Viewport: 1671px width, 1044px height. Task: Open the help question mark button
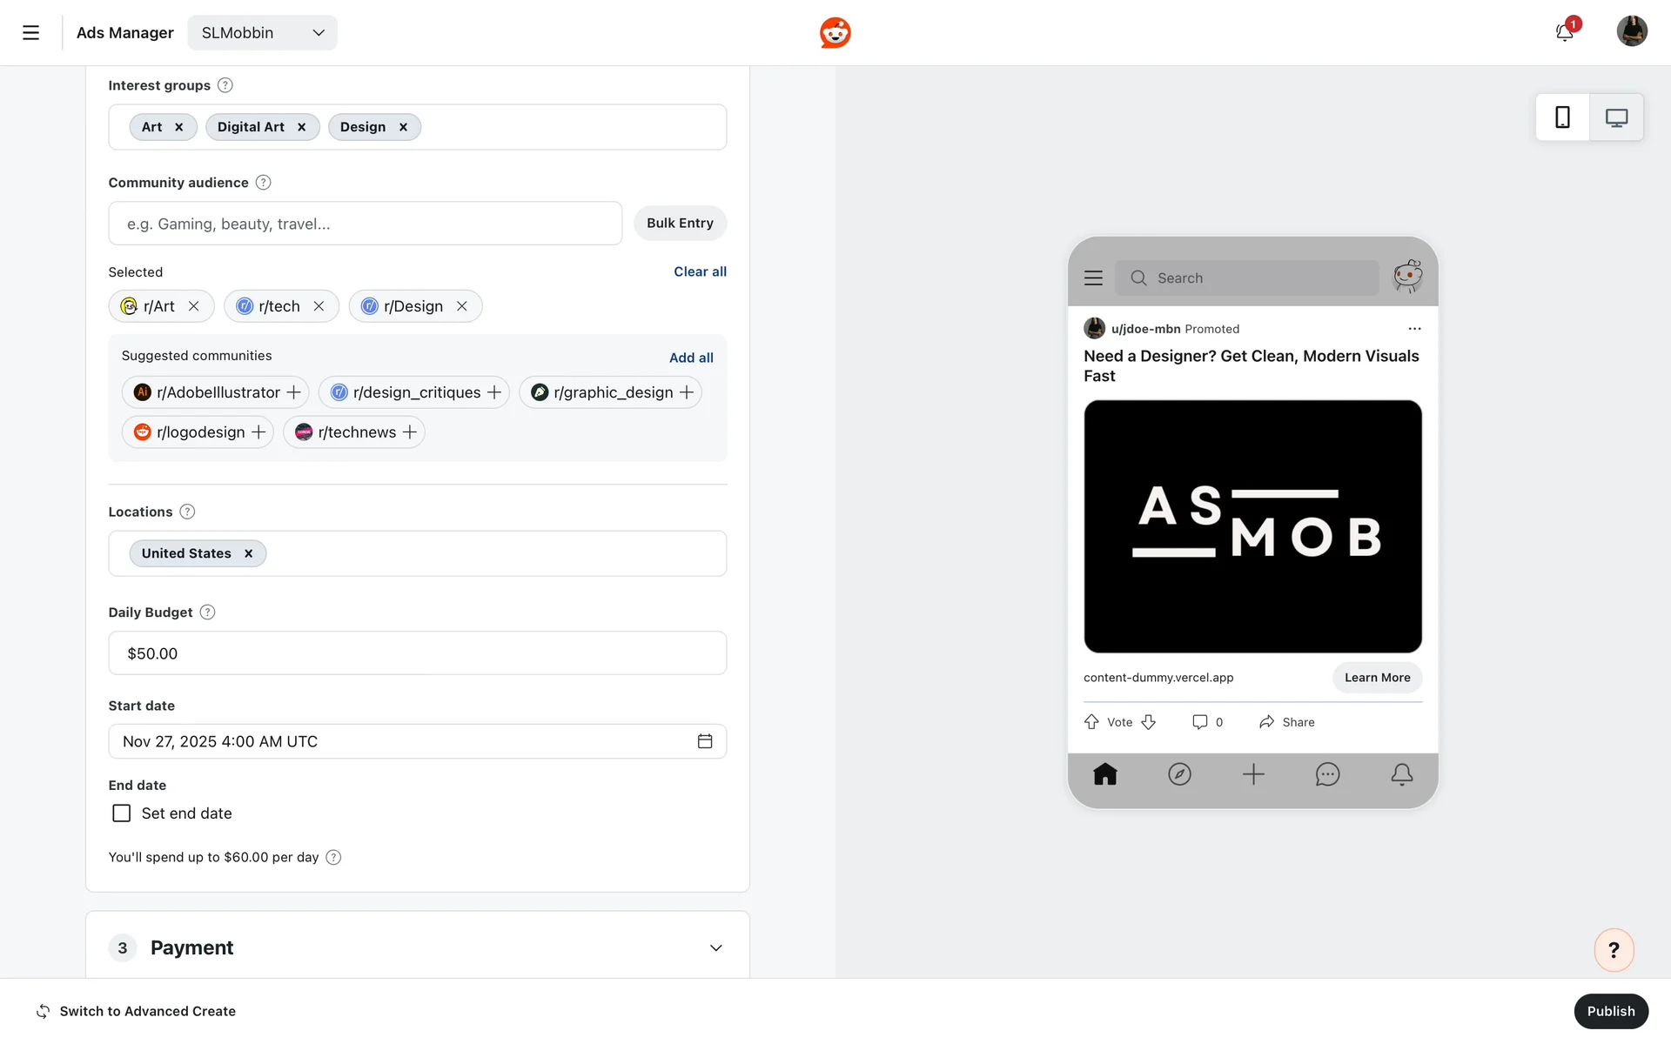(1614, 950)
